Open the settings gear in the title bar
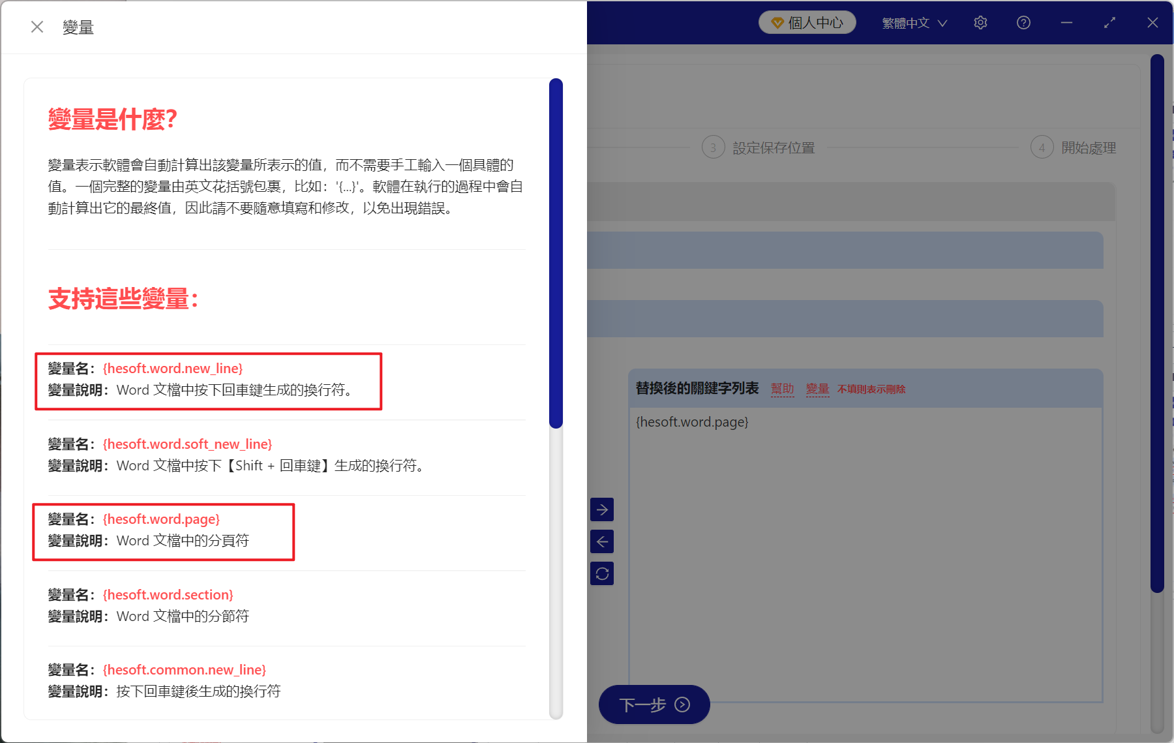 980,22
